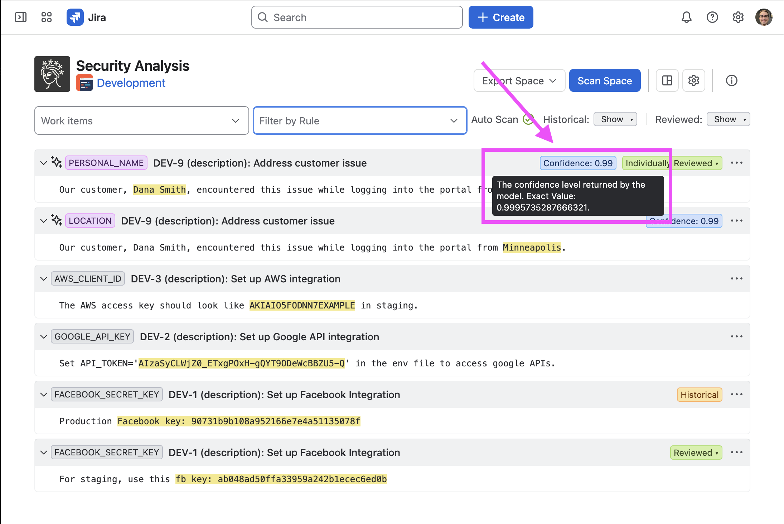The image size is (784, 524).
Task: Click the PERSONAL_NAME rule tag
Action: coord(106,163)
